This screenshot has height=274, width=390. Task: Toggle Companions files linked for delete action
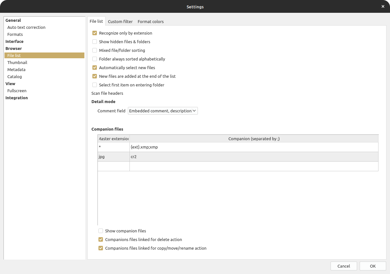[x=101, y=239]
